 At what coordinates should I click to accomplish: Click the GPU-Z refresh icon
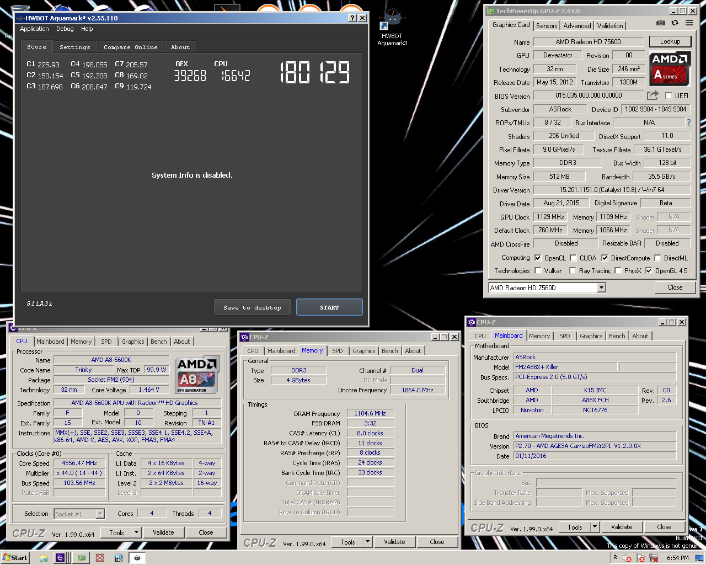[675, 23]
